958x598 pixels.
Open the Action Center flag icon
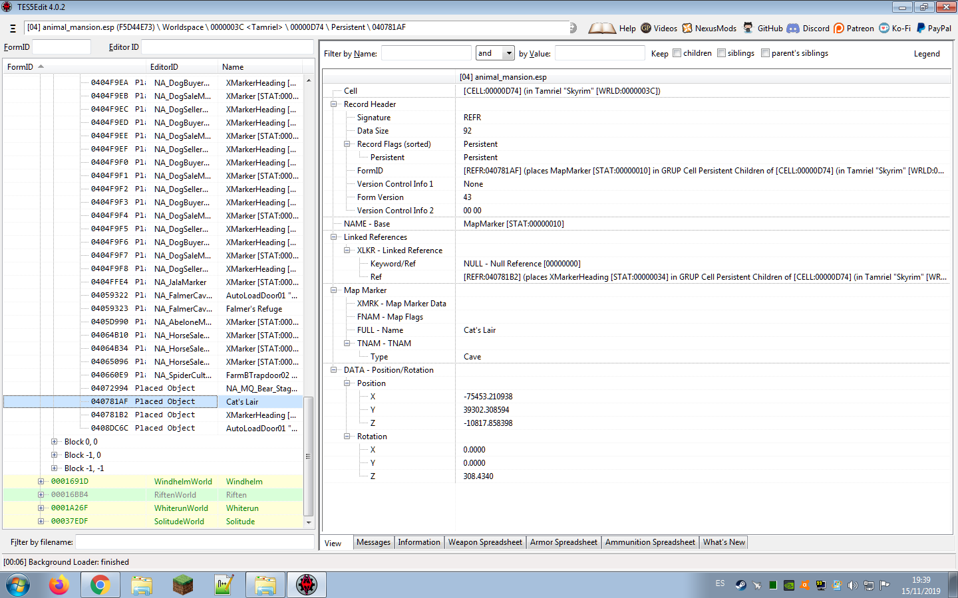pos(885,585)
